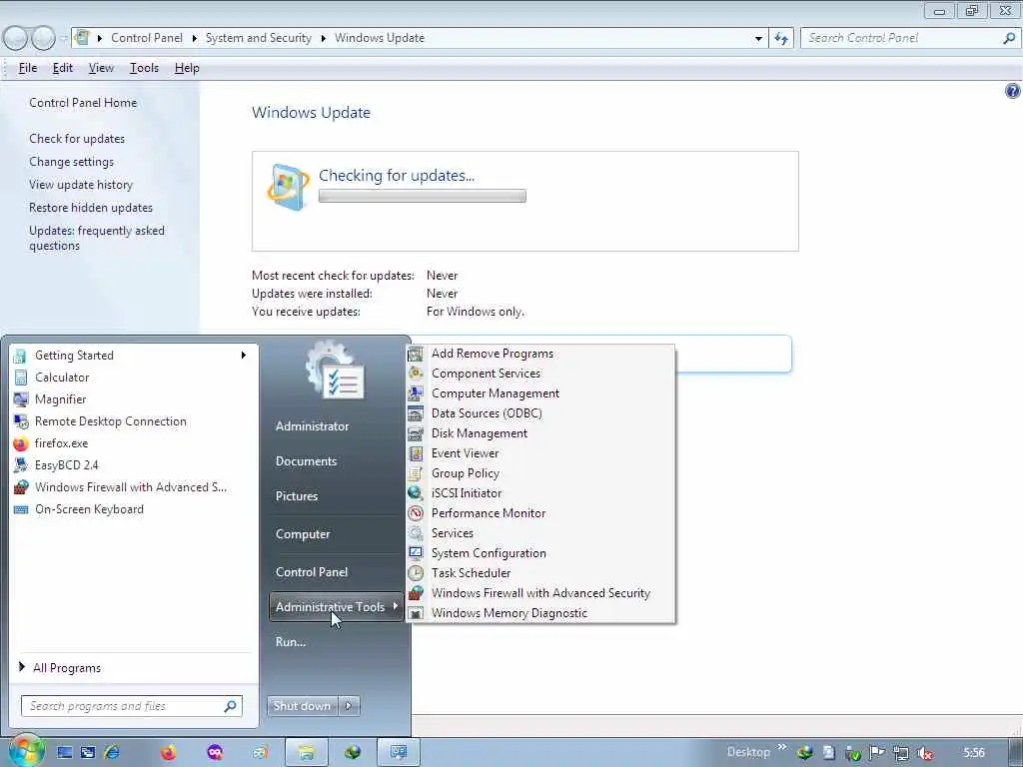
Task: Click the On-Screen Keyboard icon
Action: [x=21, y=509]
